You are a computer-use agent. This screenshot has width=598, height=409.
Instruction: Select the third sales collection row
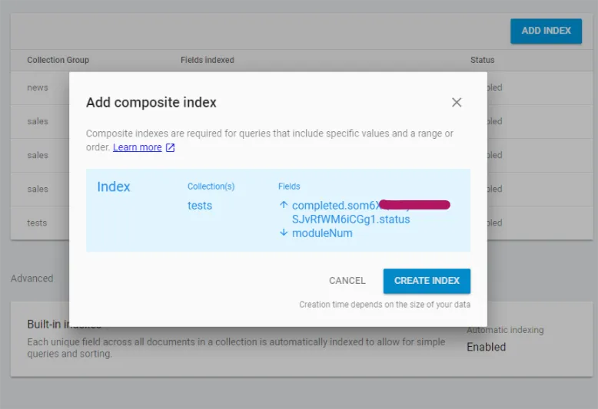38,190
